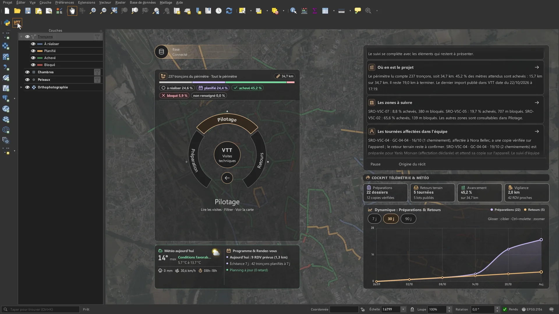Open the Base de données menu

click(143, 3)
